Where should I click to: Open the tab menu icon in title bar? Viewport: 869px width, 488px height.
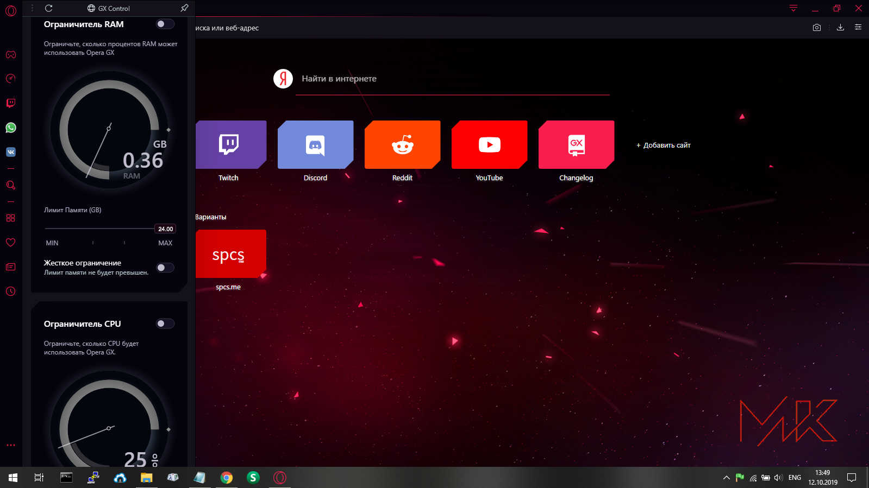793,8
